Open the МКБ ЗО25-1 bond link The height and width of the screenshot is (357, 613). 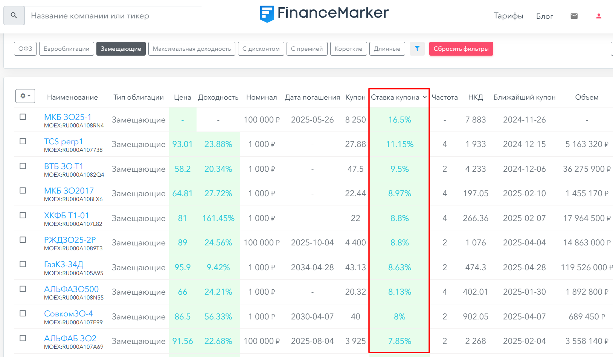68,117
